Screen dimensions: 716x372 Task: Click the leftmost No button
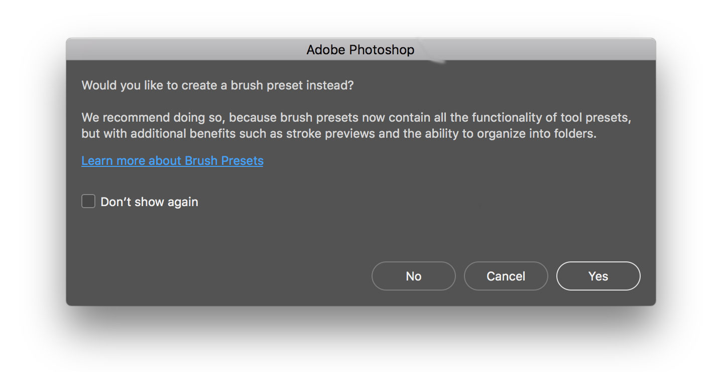413,276
